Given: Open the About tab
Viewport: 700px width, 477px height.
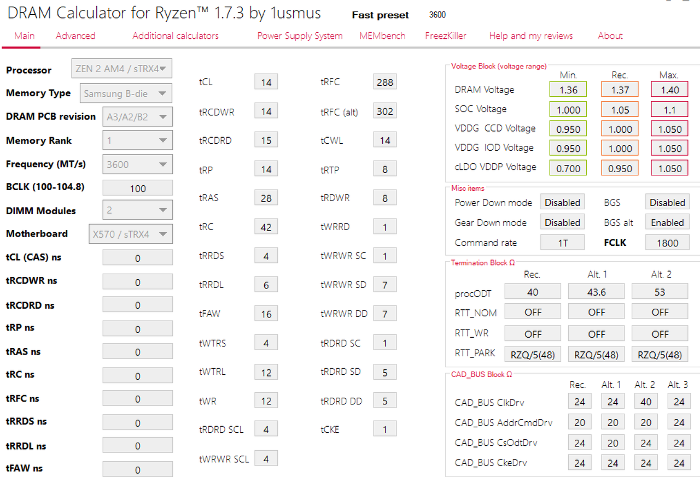Looking at the screenshot, I should (610, 36).
